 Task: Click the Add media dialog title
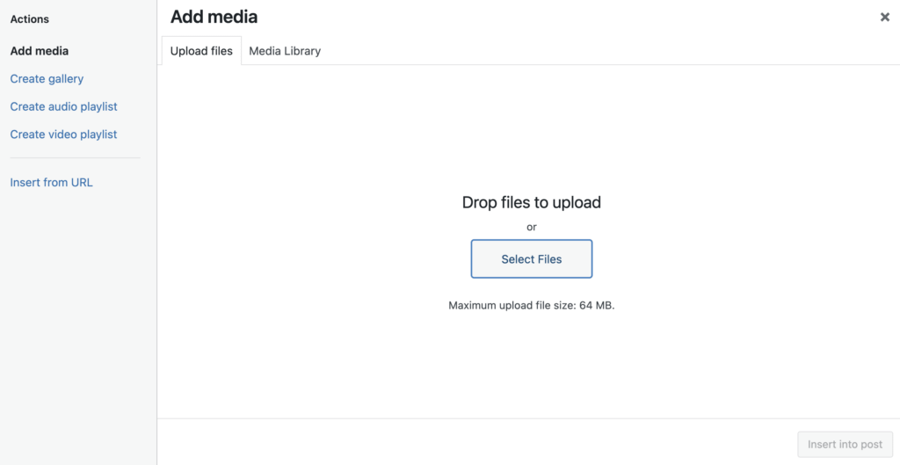click(214, 17)
